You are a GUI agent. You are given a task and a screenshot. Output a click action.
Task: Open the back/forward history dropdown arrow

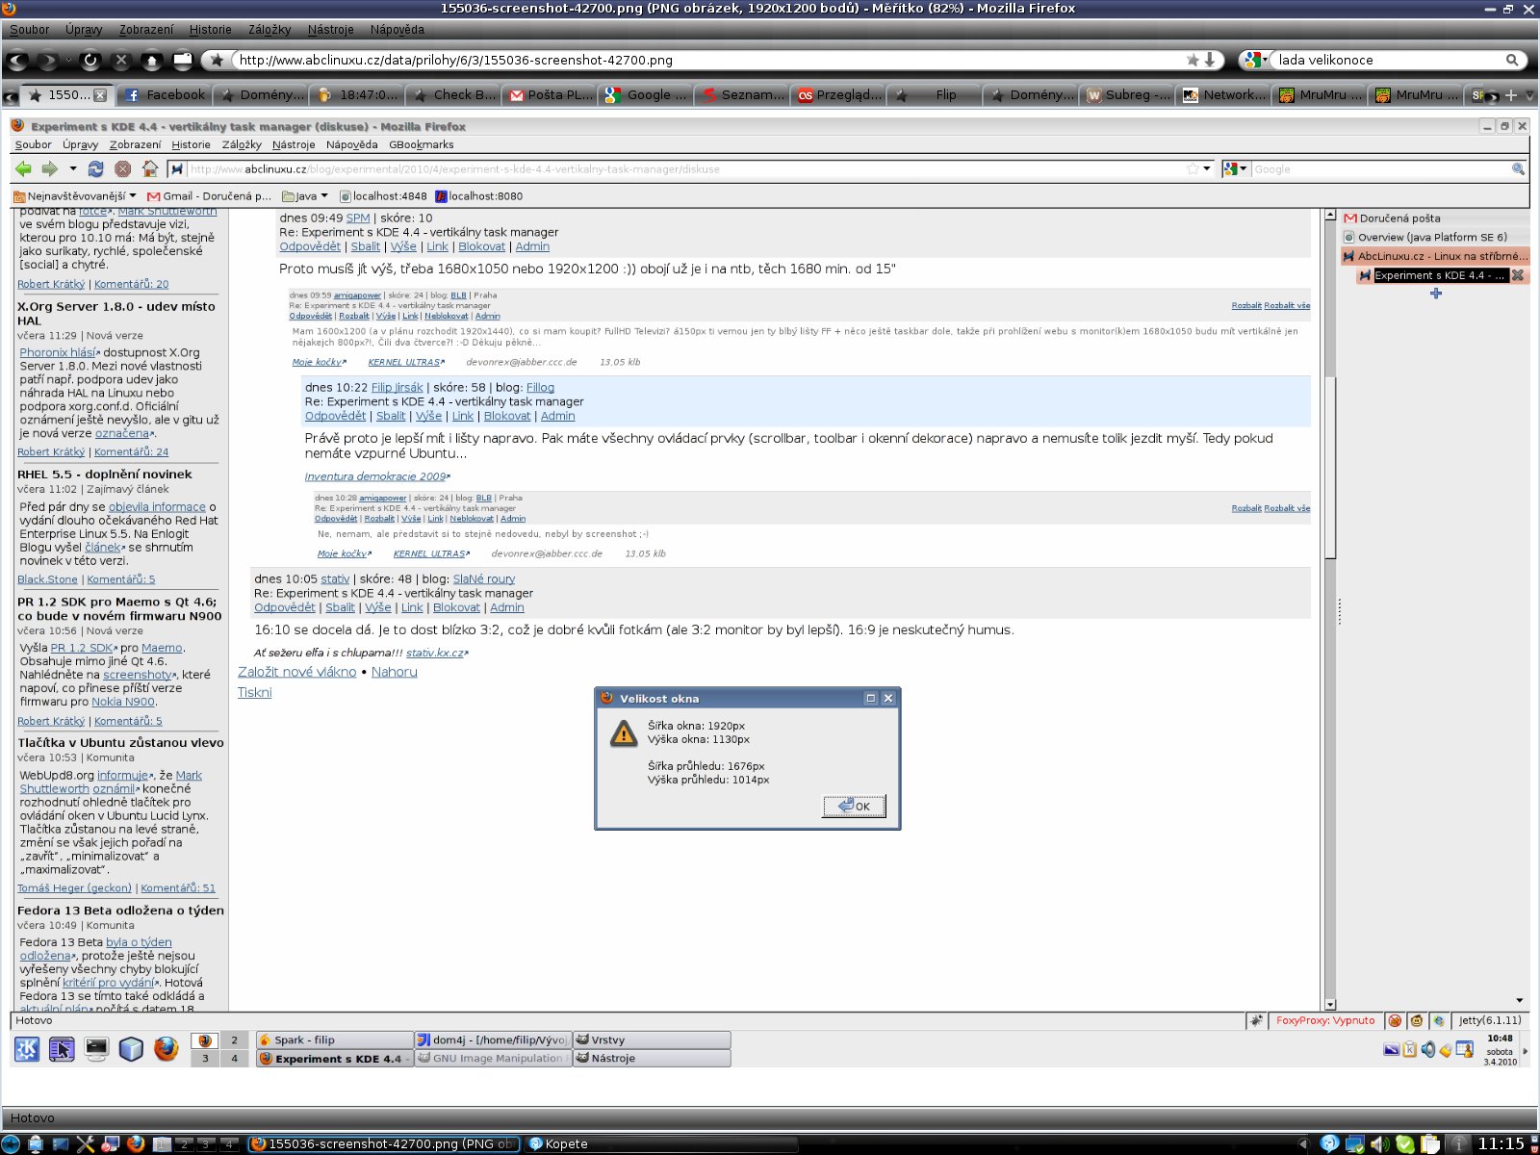pos(68,60)
